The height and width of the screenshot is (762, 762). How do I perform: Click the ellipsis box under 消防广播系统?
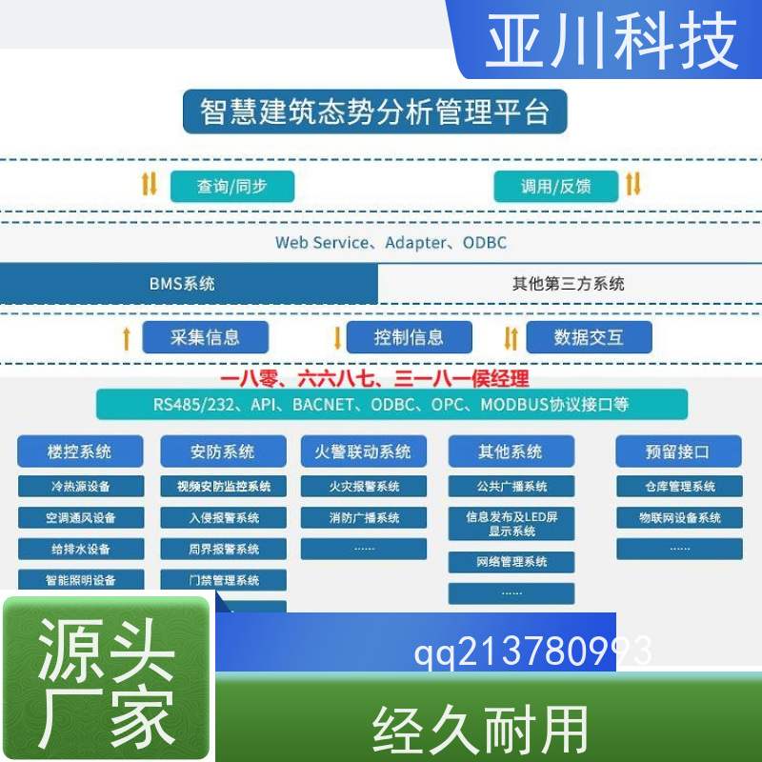tap(364, 549)
